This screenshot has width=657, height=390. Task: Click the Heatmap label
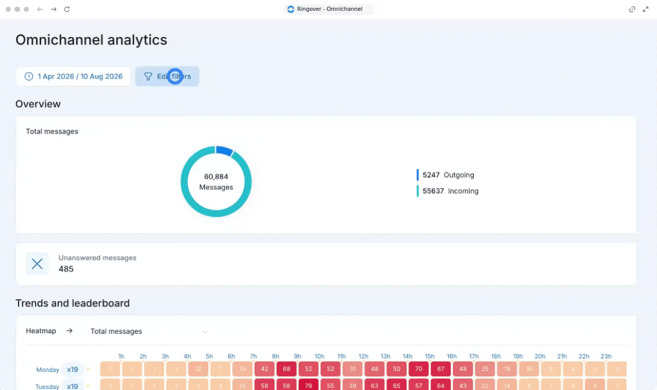click(x=41, y=331)
